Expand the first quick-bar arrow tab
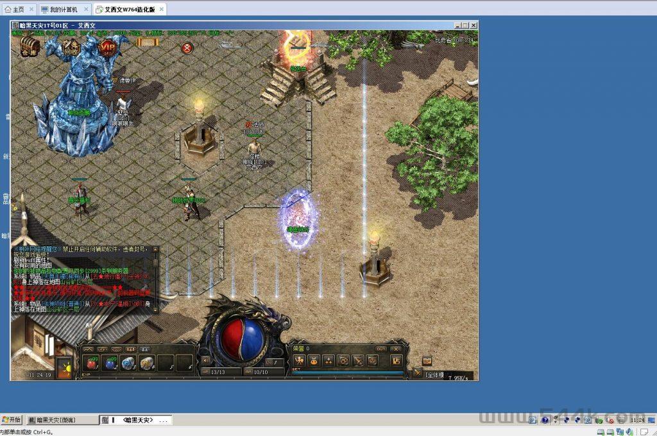The width and height of the screenshot is (657, 436). coord(89,349)
